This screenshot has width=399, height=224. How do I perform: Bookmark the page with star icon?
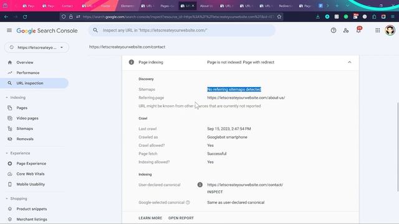pyautogui.click(x=279, y=17)
